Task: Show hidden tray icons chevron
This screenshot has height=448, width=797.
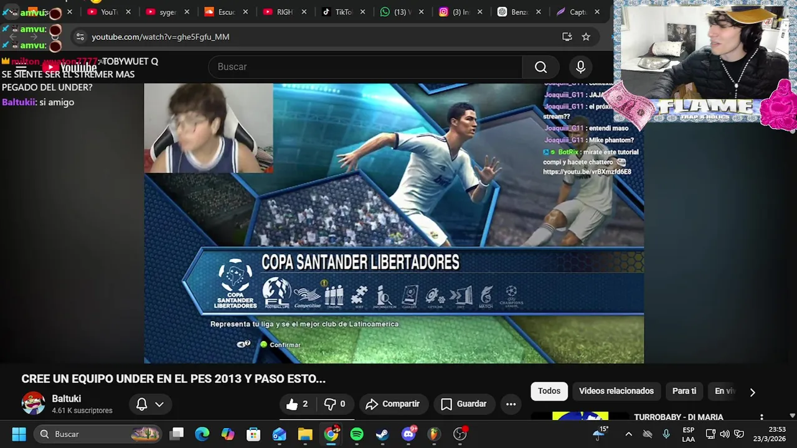Action: tap(628, 434)
